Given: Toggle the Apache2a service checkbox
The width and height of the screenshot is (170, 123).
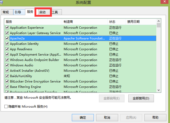Looking at the screenshot, I should [7, 38].
